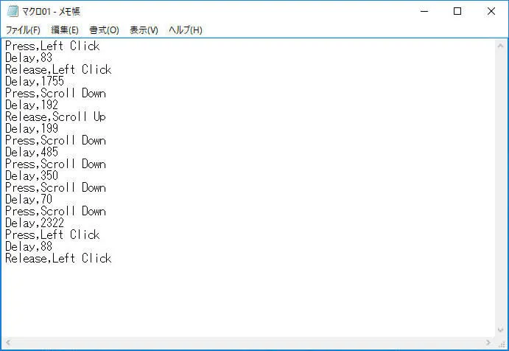Click the line 'Delay,83'
The image size is (509, 351).
tap(29, 58)
